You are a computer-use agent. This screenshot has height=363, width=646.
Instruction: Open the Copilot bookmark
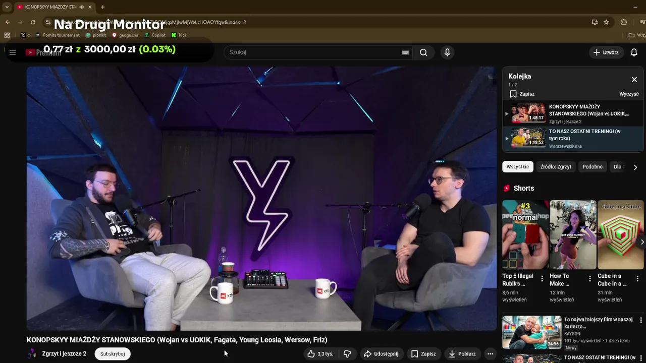[x=155, y=35]
